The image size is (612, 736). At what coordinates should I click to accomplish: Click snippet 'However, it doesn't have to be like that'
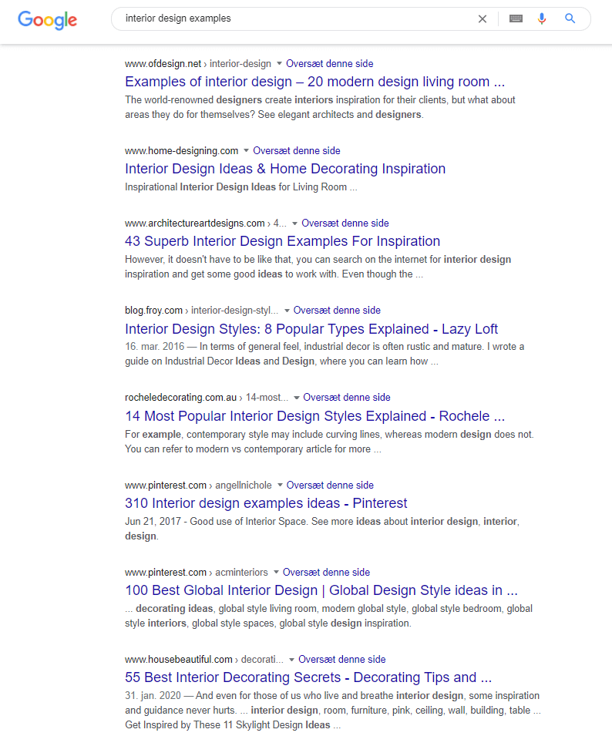point(318,267)
